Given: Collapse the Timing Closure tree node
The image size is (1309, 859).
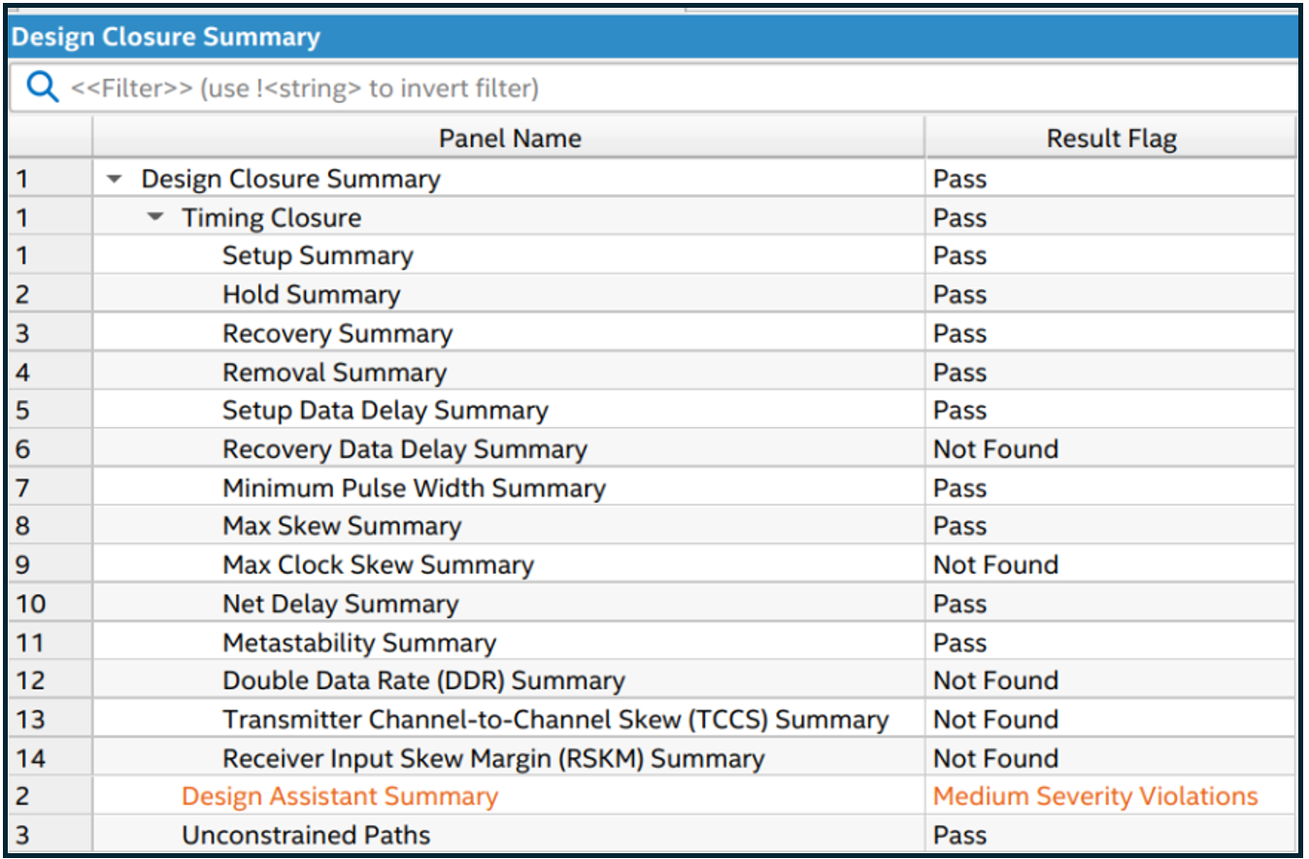Looking at the screenshot, I should coord(156,218).
